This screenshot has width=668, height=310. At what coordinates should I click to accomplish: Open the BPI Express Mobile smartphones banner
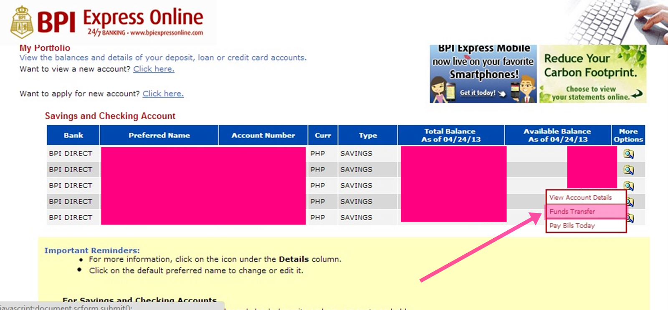click(483, 74)
